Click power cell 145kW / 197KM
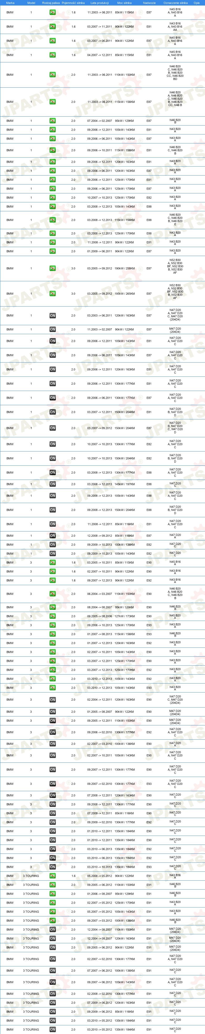The image size is (205, 1034). [x=125, y=484]
